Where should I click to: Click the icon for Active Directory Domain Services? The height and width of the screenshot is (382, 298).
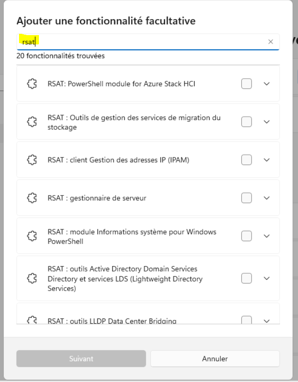coord(31,278)
